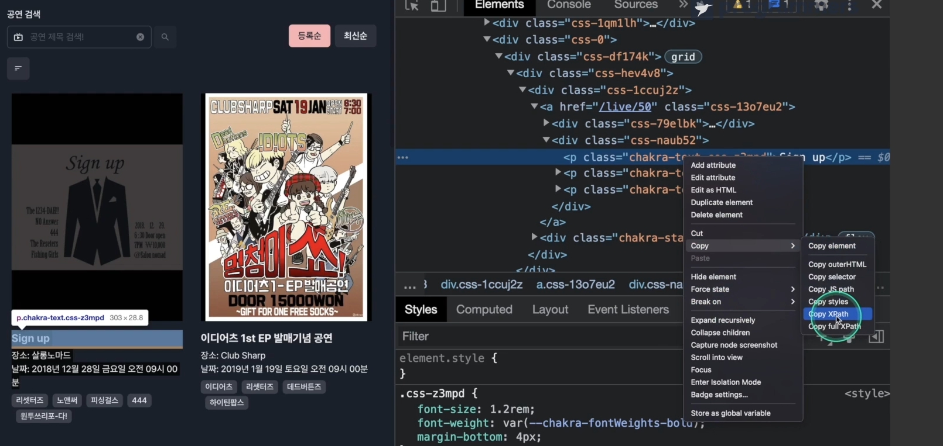943x446 pixels.
Task: Open the Layout pane tab
Action: [550, 310]
